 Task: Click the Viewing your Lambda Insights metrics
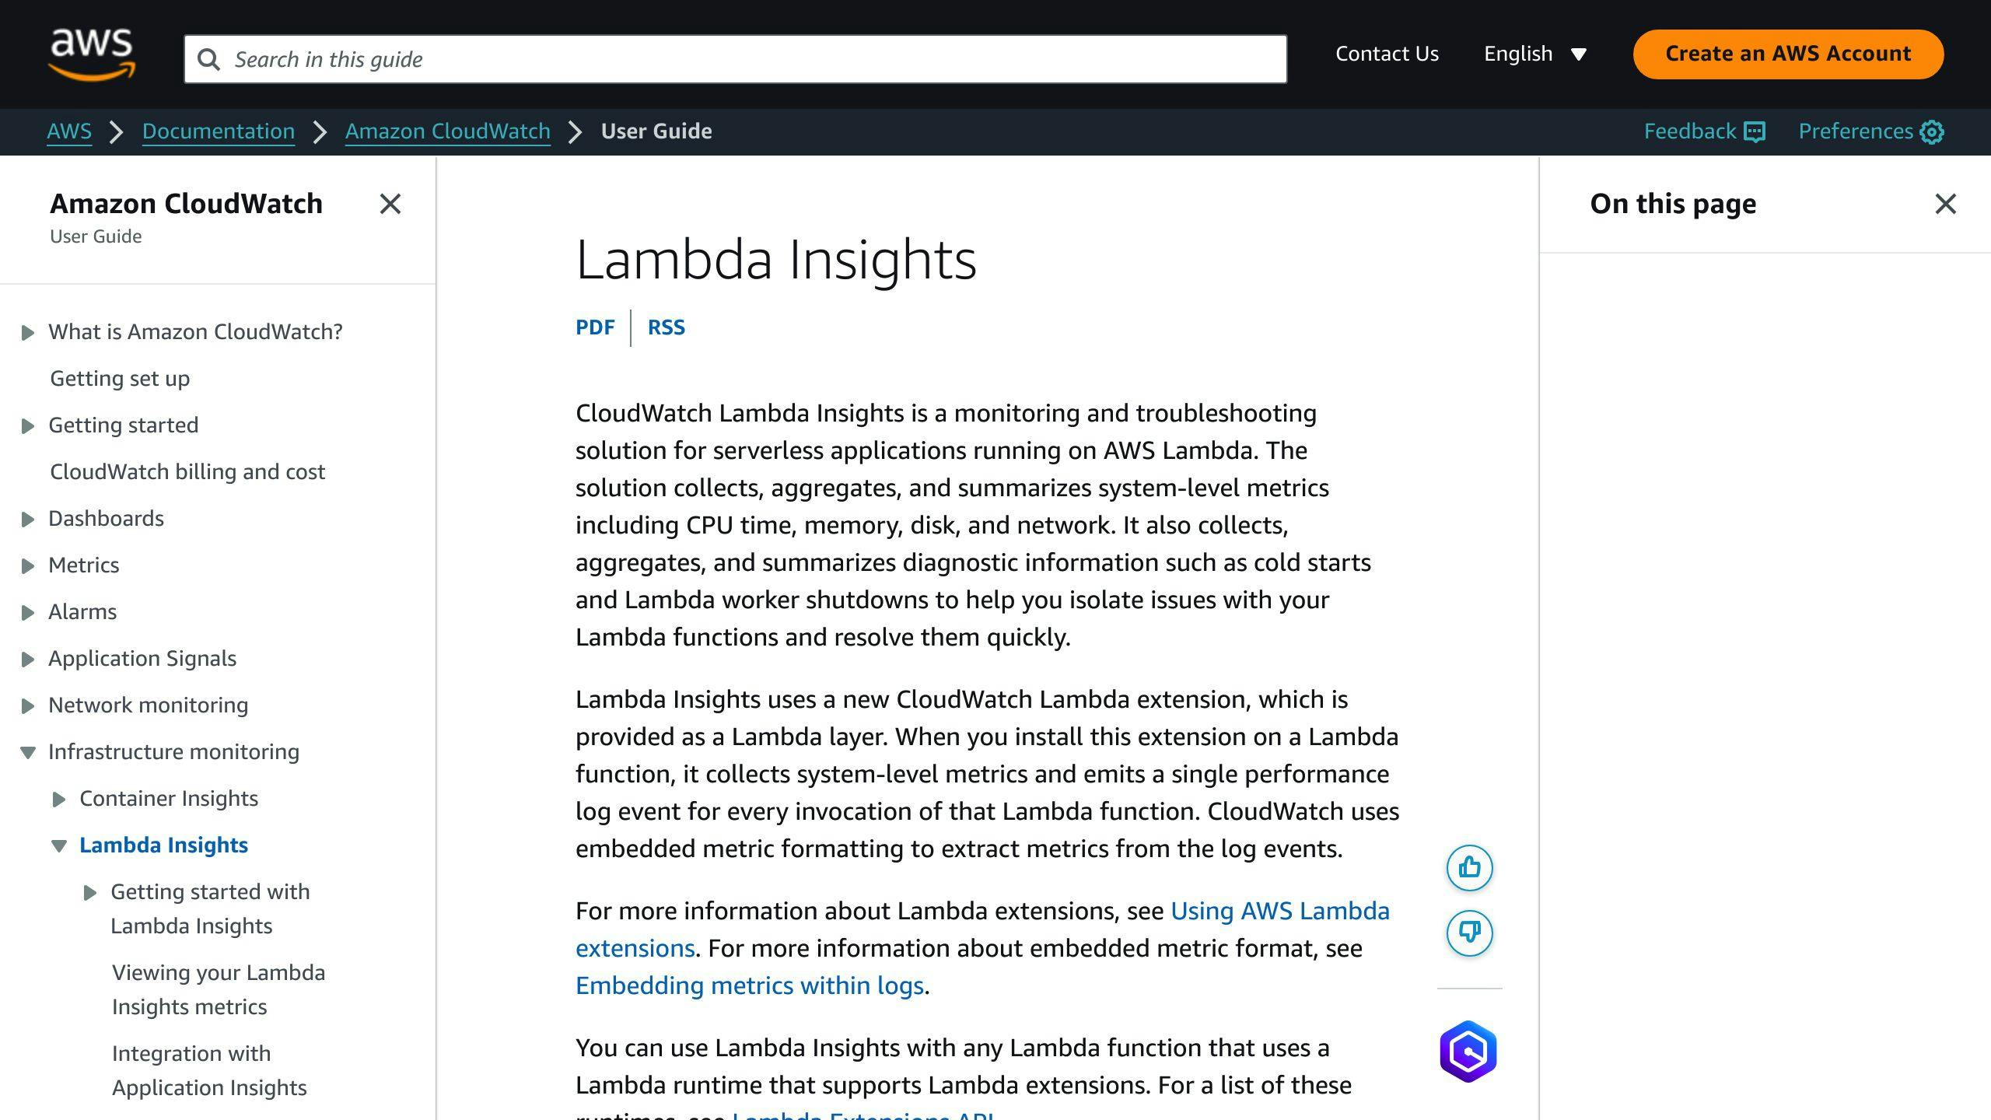(219, 989)
